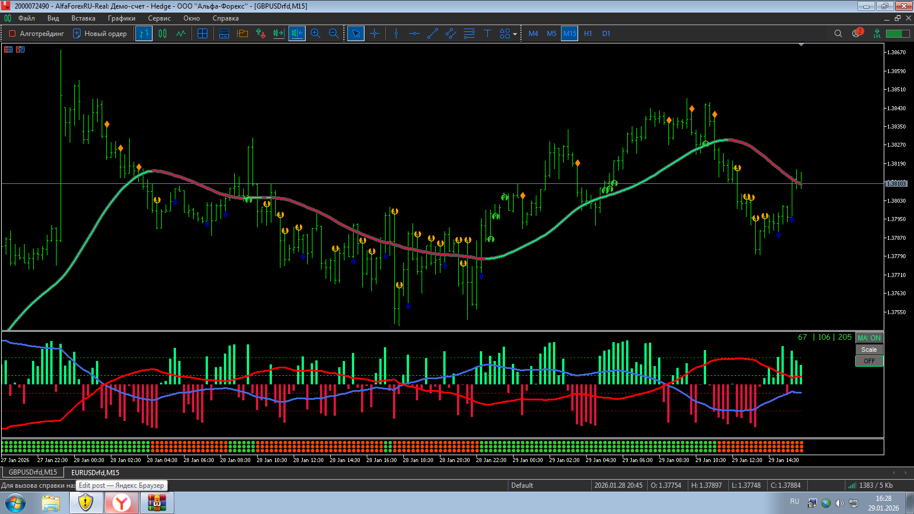Image resolution: width=914 pixels, height=514 pixels.
Task: Click the O: 1.37754 open price value
Action: [666, 485]
